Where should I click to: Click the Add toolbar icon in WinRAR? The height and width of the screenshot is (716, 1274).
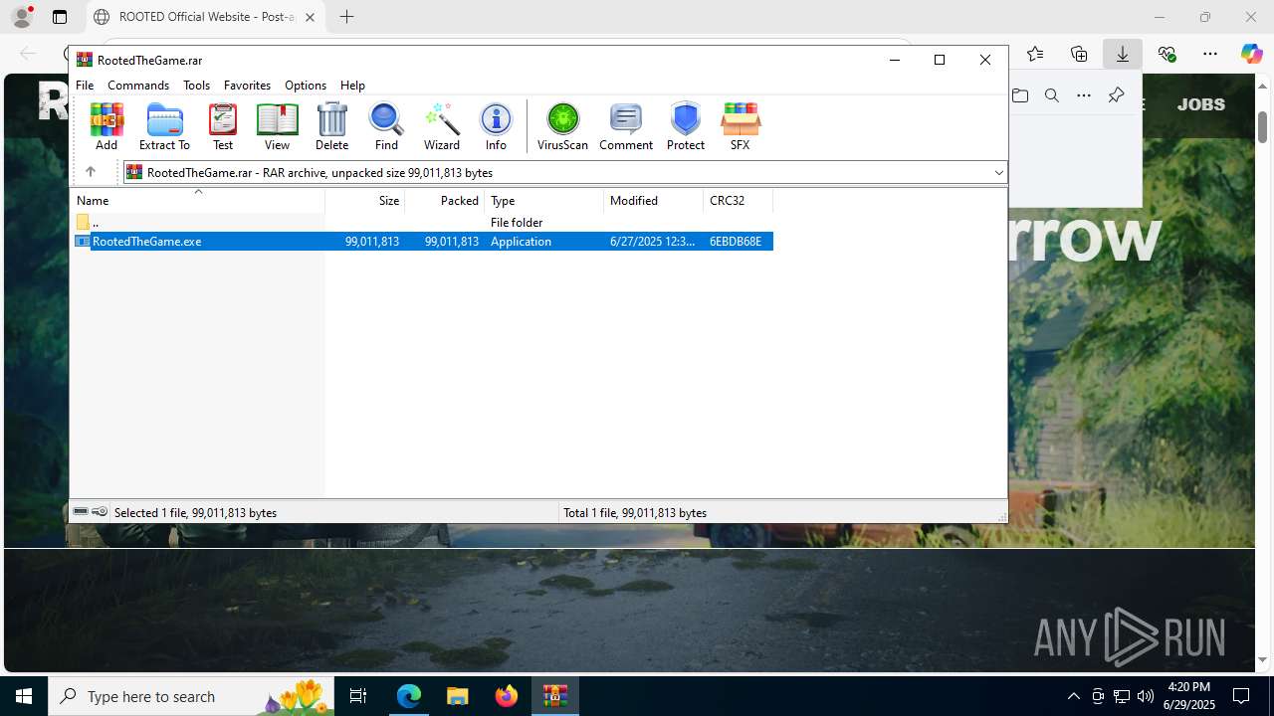tap(106, 126)
